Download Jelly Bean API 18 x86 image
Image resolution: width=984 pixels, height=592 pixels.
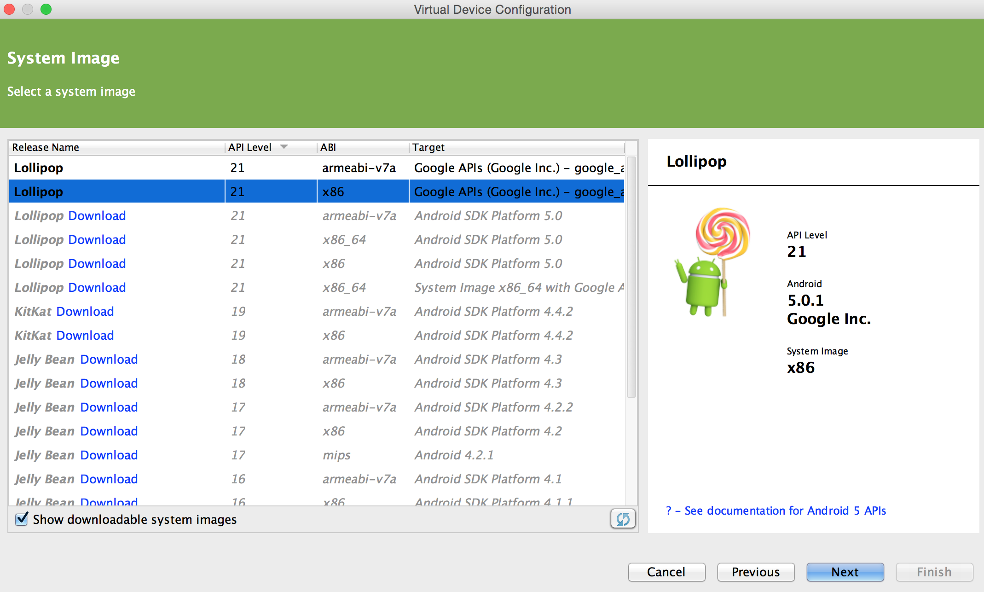pos(109,383)
